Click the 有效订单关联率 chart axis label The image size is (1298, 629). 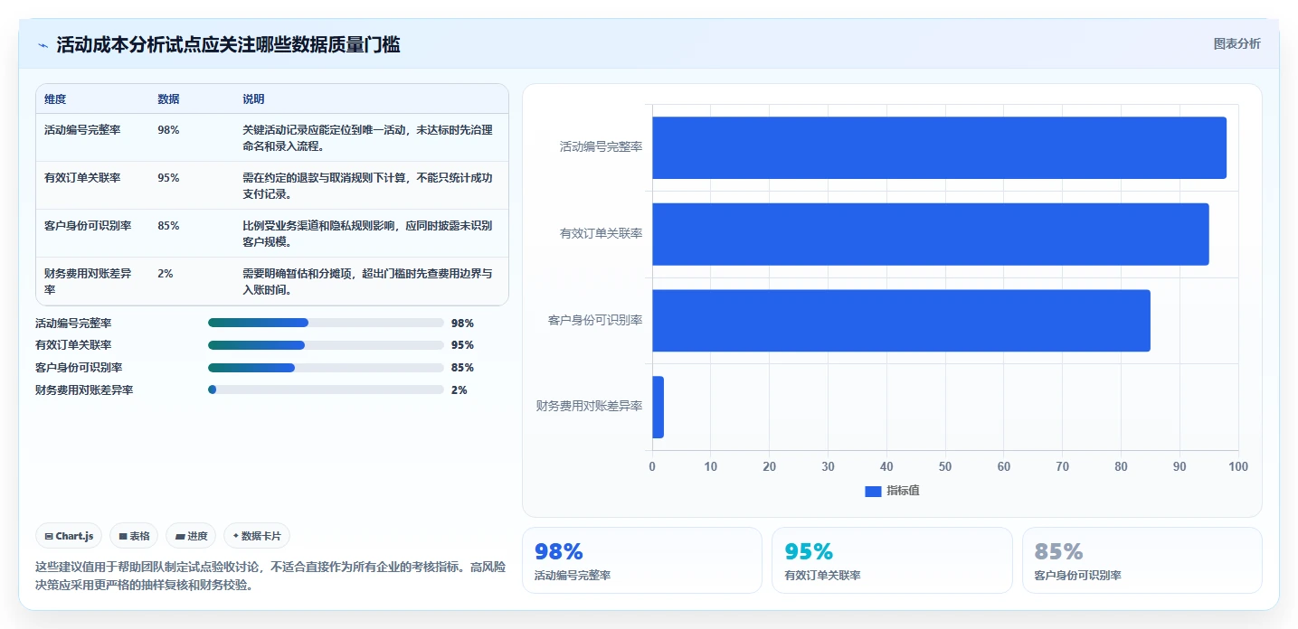601,233
